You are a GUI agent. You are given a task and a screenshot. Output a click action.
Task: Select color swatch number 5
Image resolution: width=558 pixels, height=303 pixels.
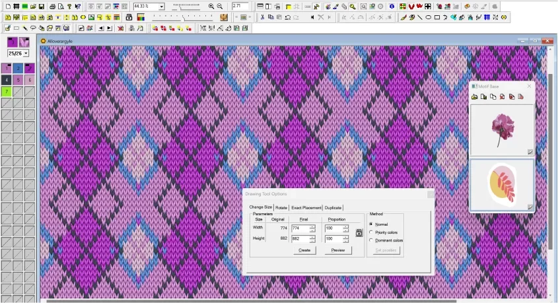click(x=18, y=80)
